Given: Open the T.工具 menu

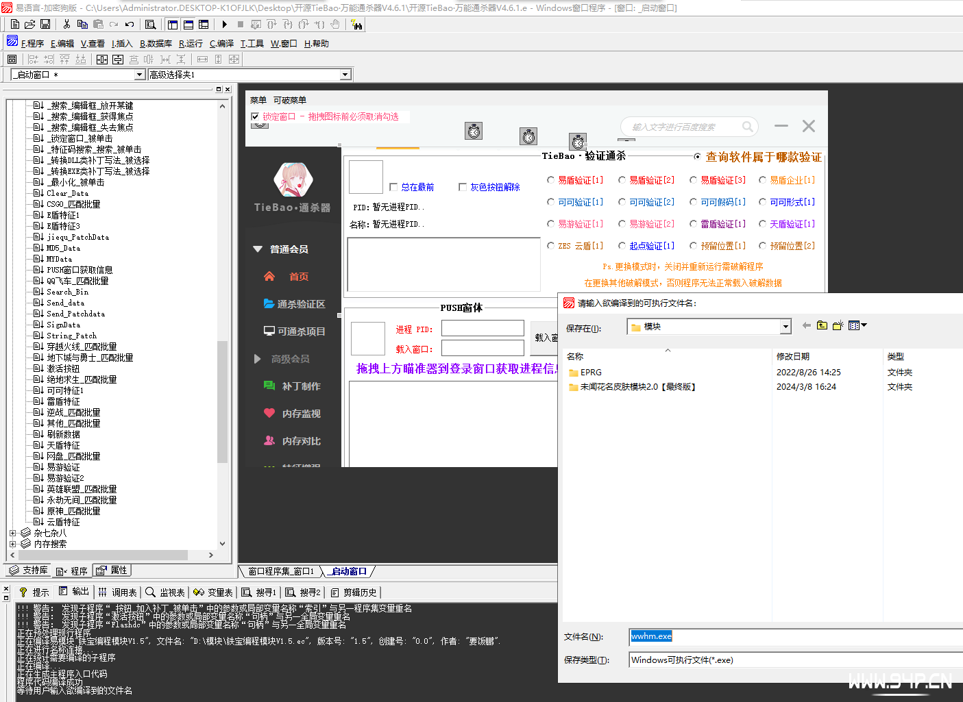Looking at the screenshot, I should point(252,43).
